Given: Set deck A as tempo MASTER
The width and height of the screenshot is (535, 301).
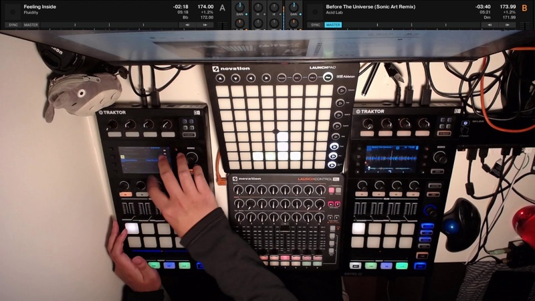Looking at the screenshot, I should [x=31, y=25].
